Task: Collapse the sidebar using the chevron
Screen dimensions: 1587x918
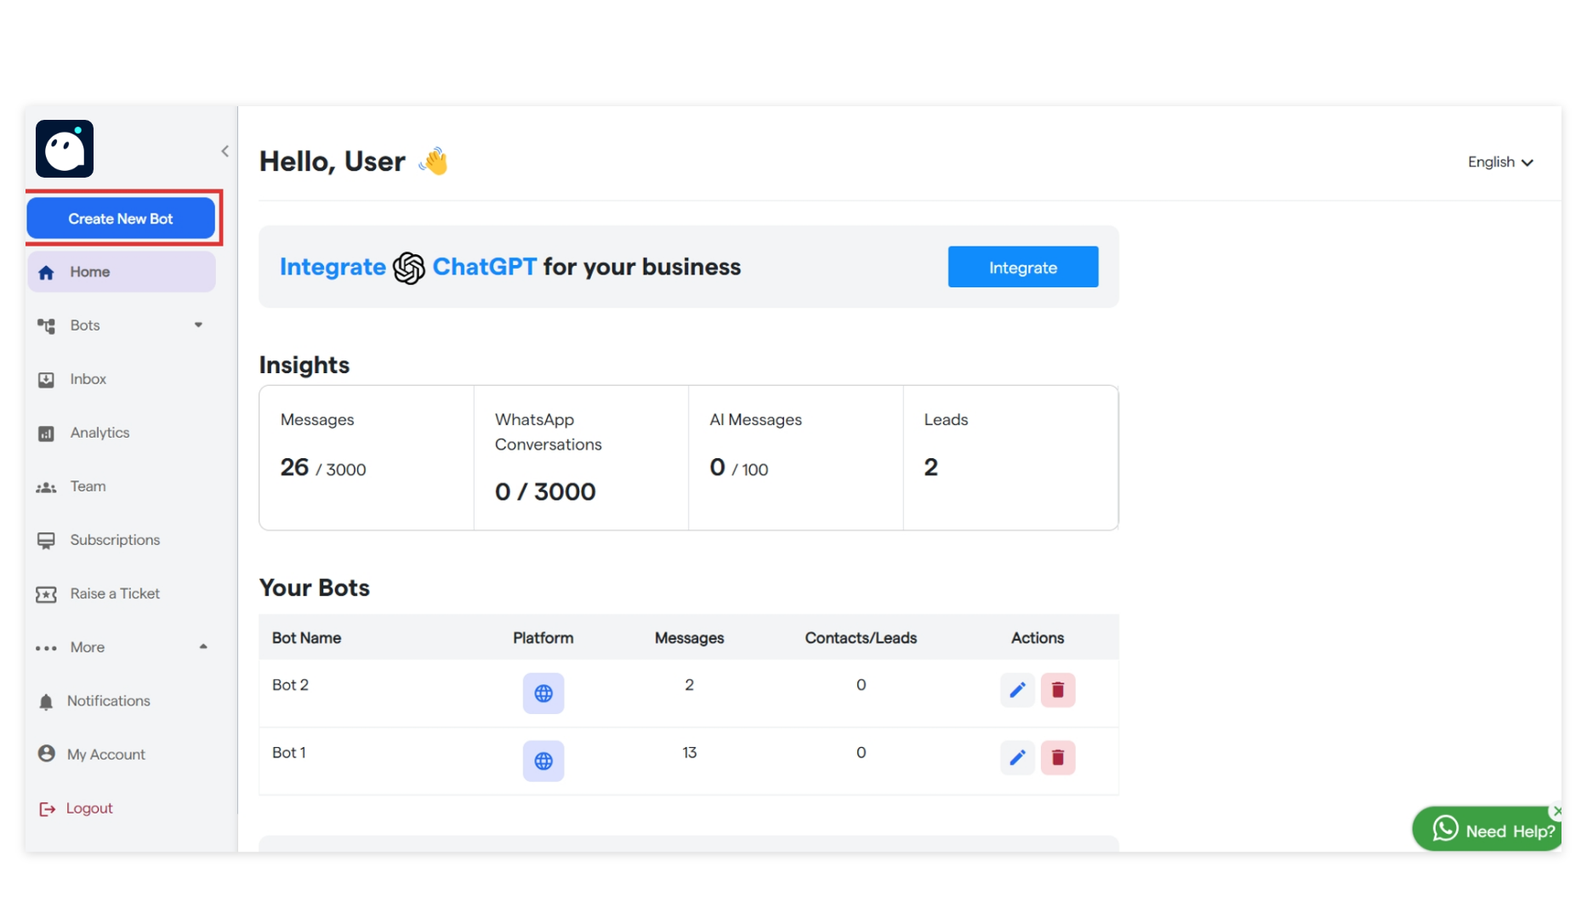Action: [x=225, y=150]
